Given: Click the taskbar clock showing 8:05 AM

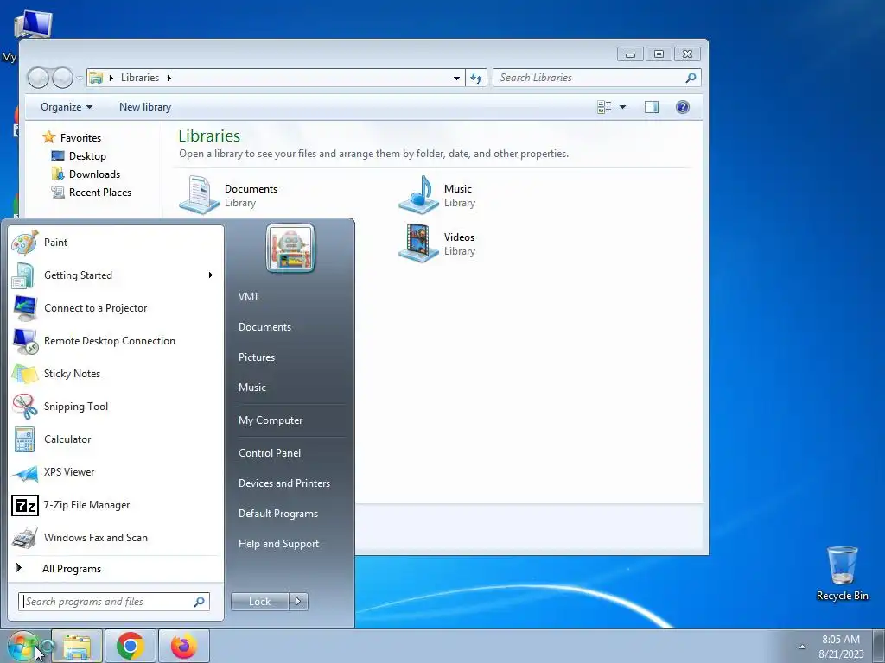Looking at the screenshot, I should [x=841, y=647].
